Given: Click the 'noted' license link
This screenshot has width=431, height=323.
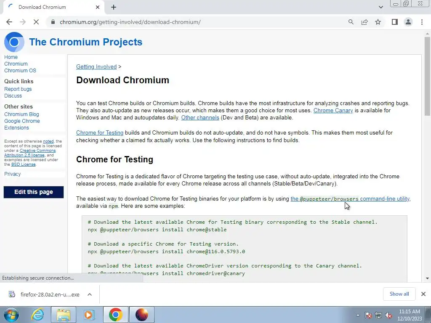Looking at the screenshot, I should (48, 141).
